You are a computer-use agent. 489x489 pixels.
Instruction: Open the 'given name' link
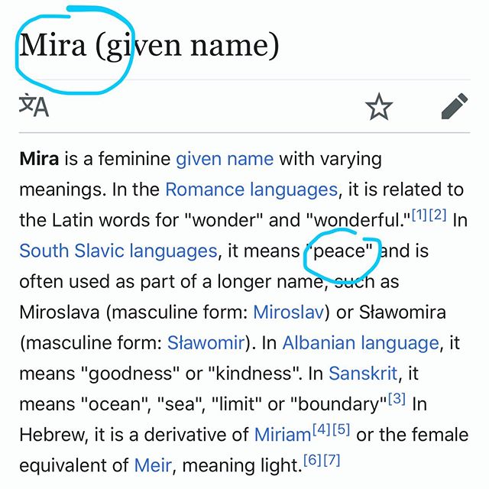click(225, 160)
